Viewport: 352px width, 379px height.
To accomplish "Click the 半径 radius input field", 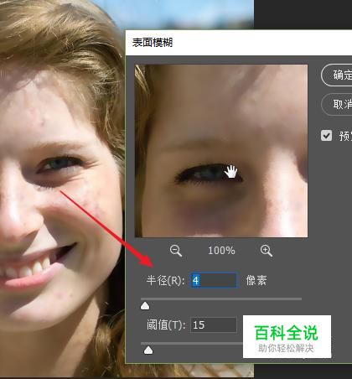I will click(x=214, y=280).
